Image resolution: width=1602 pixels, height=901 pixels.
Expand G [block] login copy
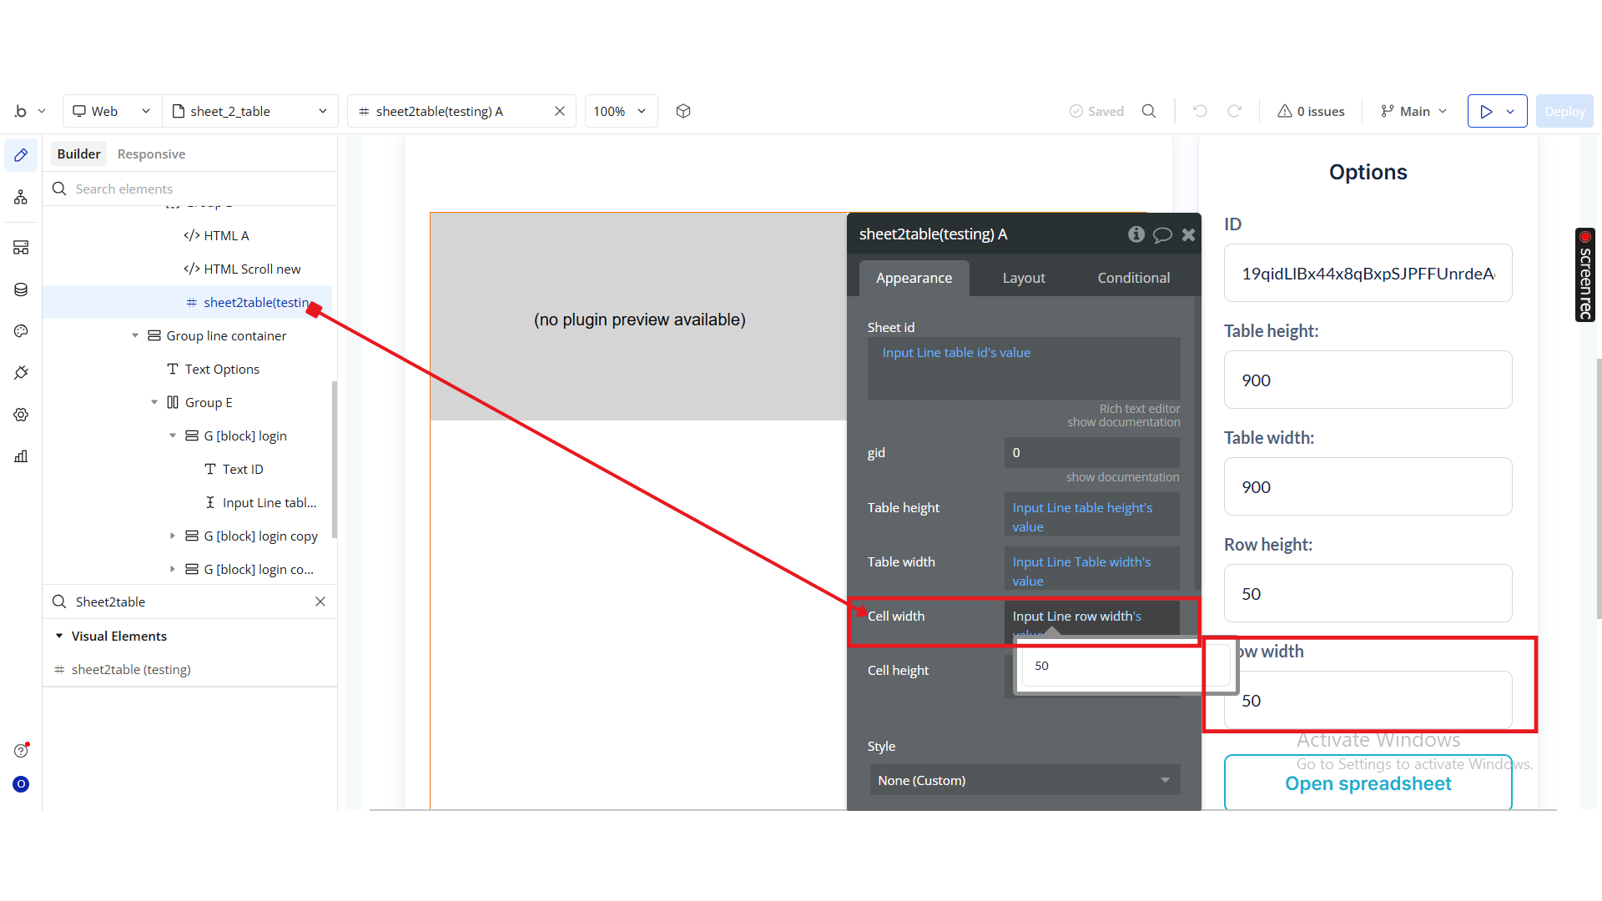tap(173, 536)
